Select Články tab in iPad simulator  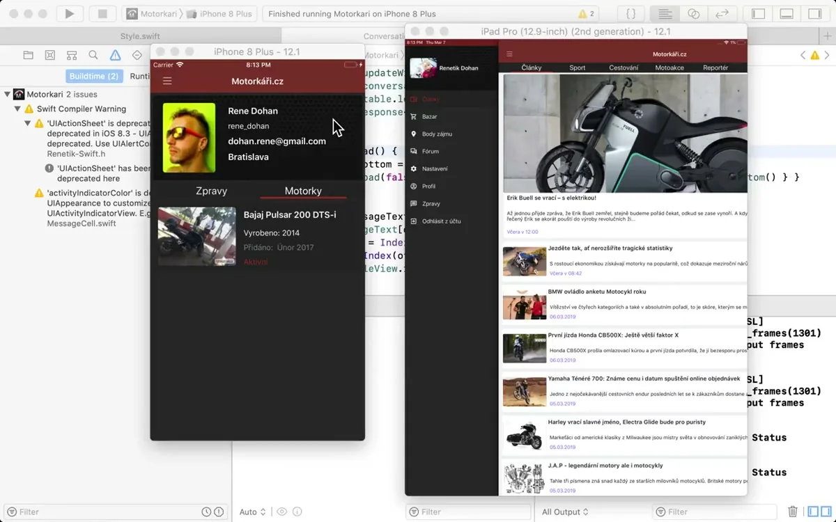532,68
